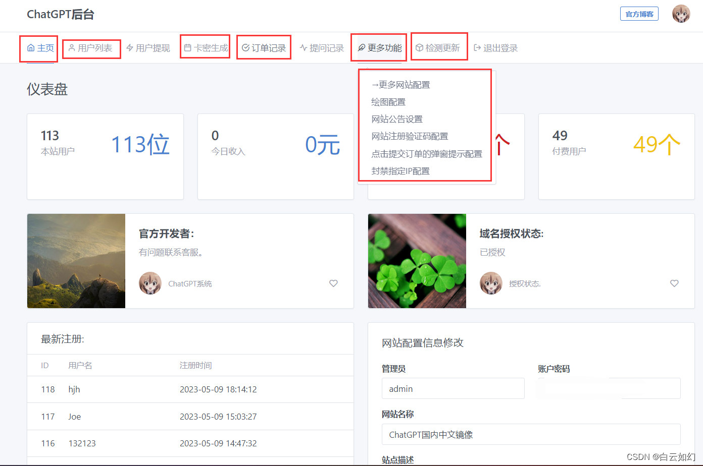Expand the 更多功能 dropdown menu
The width and height of the screenshot is (703, 466).
pyautogui.click(x=380, y=48)
